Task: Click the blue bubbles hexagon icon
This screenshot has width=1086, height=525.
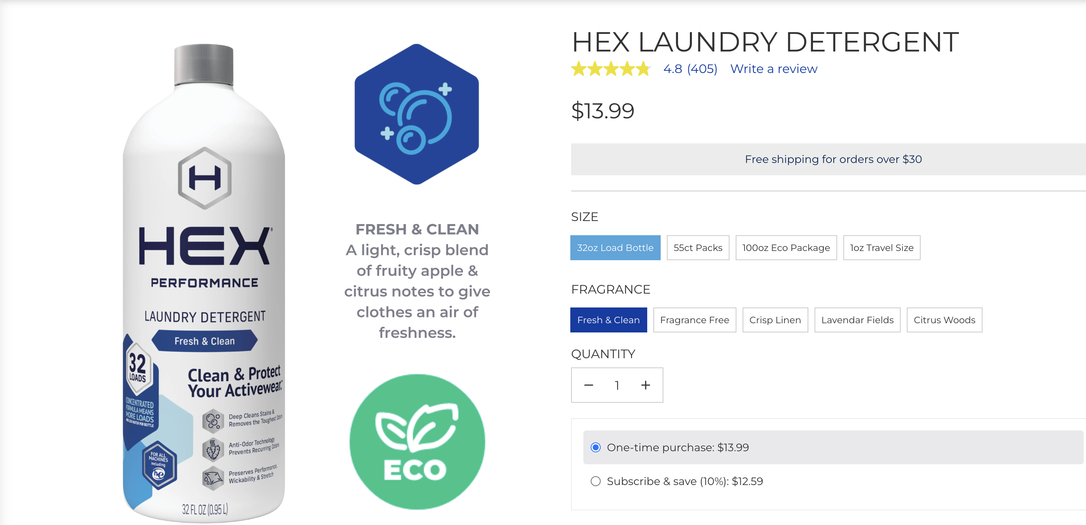Action: 416,114
